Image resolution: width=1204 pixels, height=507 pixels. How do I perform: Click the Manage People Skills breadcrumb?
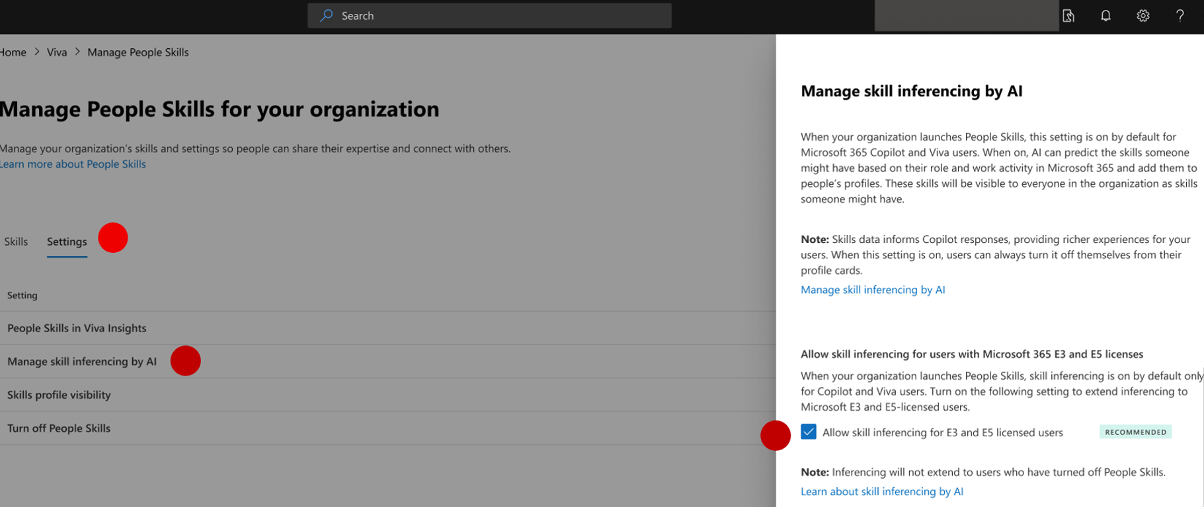pos(138,52)
